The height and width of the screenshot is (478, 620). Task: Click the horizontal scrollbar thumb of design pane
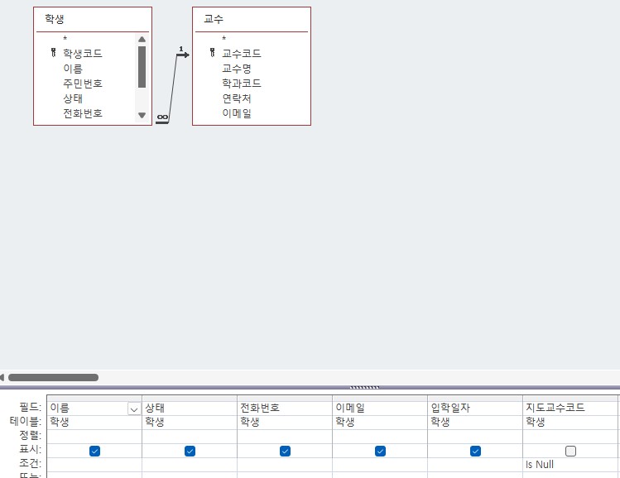pos(53,377)
